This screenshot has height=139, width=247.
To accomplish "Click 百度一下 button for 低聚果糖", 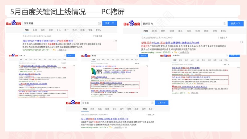I will click(x=110, y=23).
